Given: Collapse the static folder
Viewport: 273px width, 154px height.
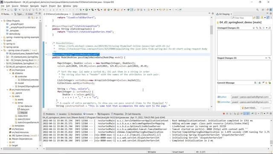Looking at the screenshot, I should tap(10, 96).
